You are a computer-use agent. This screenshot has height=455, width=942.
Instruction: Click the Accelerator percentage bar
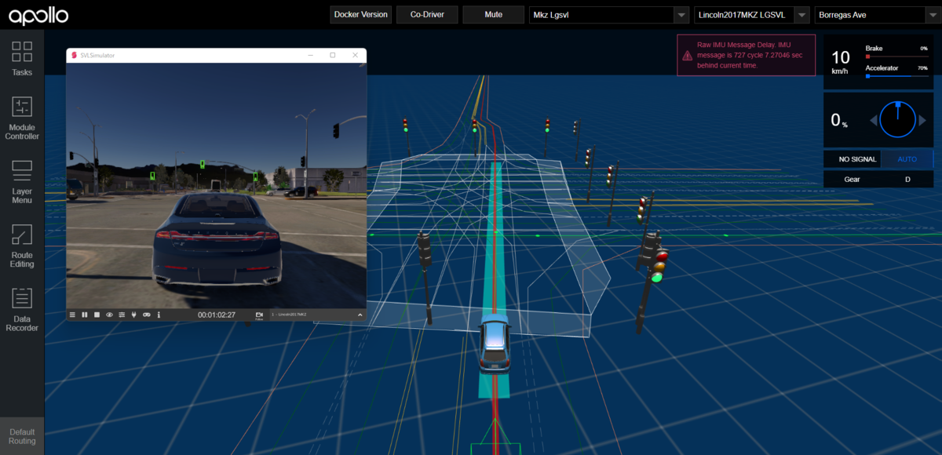896,76
